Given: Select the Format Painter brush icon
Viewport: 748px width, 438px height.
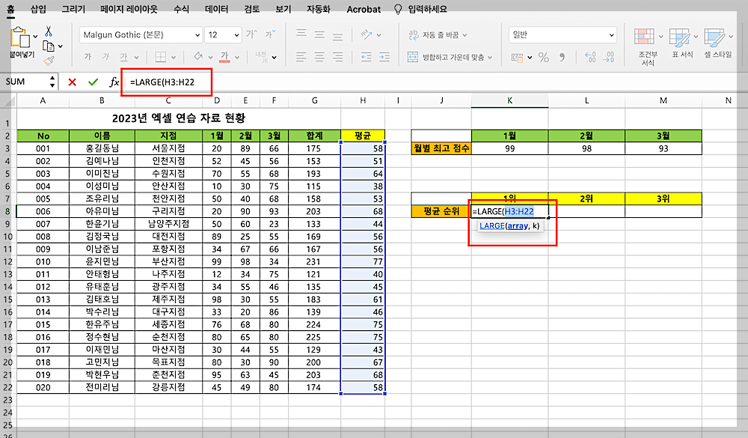Looking at the screenshot, I should pyautogui.click(x=48, y=61).
